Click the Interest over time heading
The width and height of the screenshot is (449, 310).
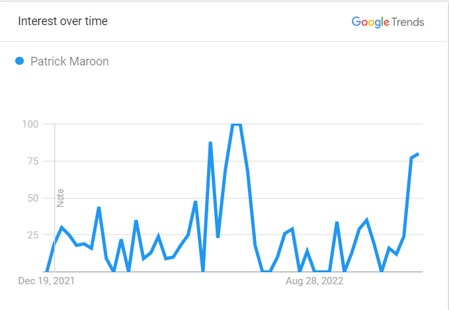click(x=63, y=21)
